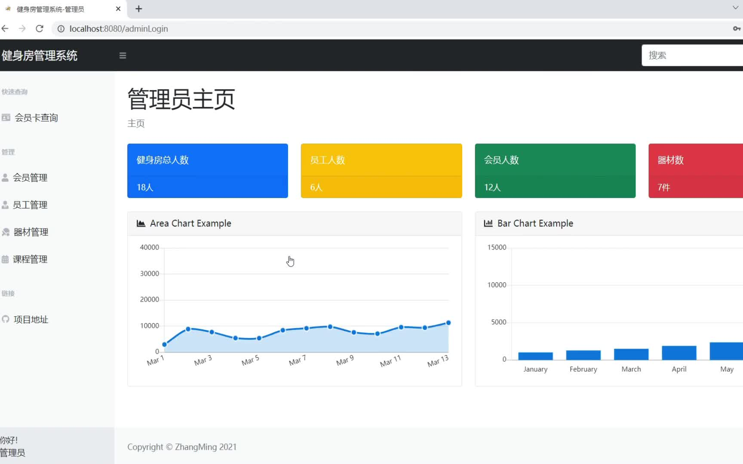Image resolution: width=743 pixels, height=464 pixels.
Task: Click the Area Chart Example icon
Action: click(x=141, y=223)
